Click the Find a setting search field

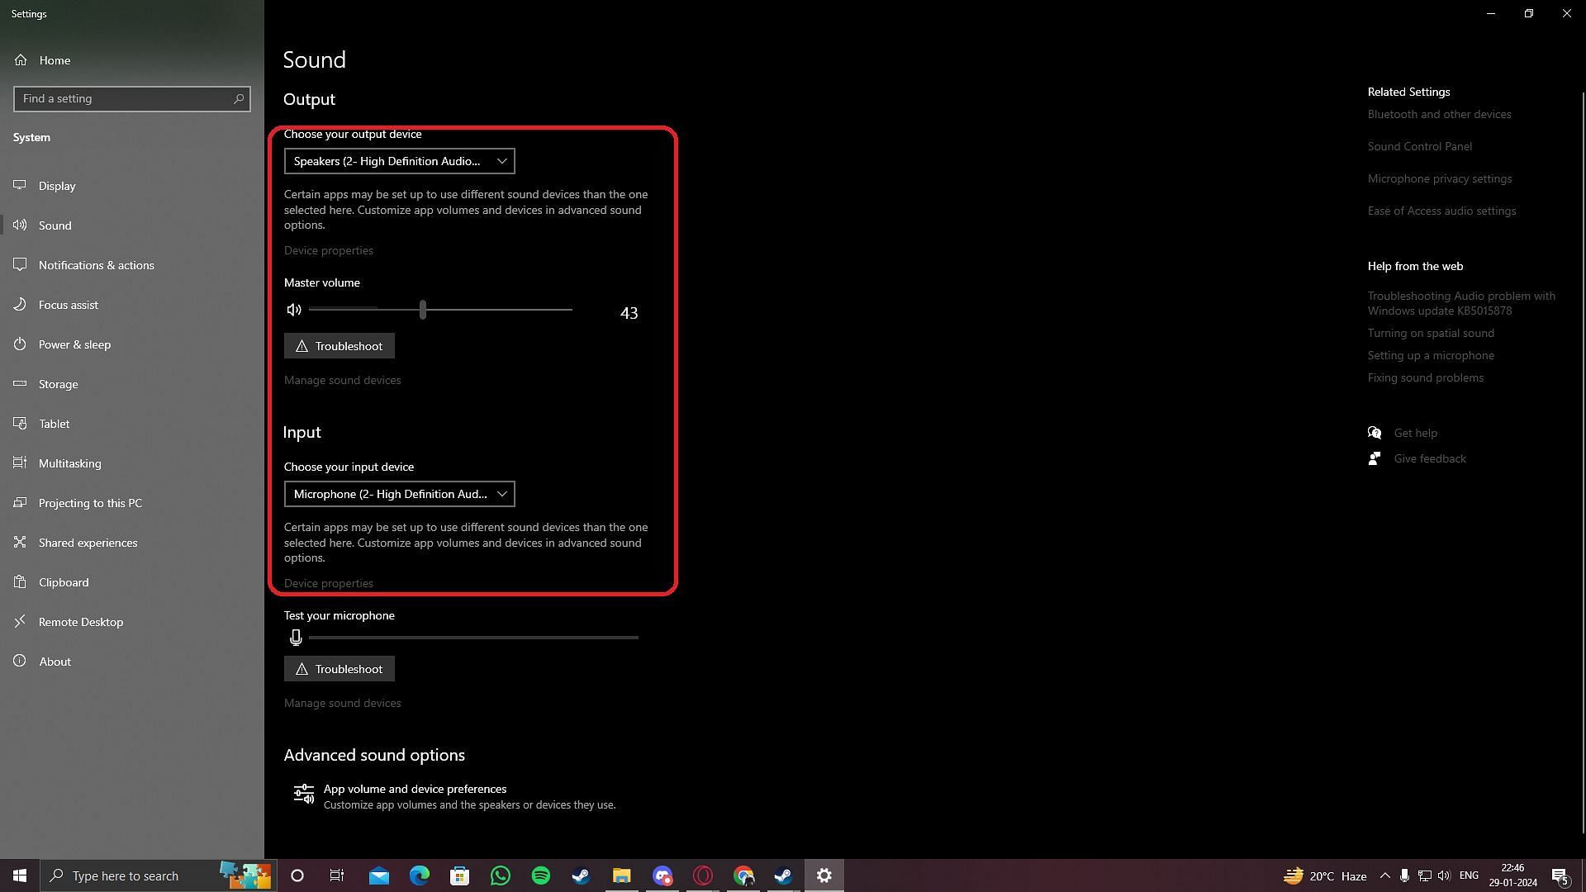coord(132,98)
